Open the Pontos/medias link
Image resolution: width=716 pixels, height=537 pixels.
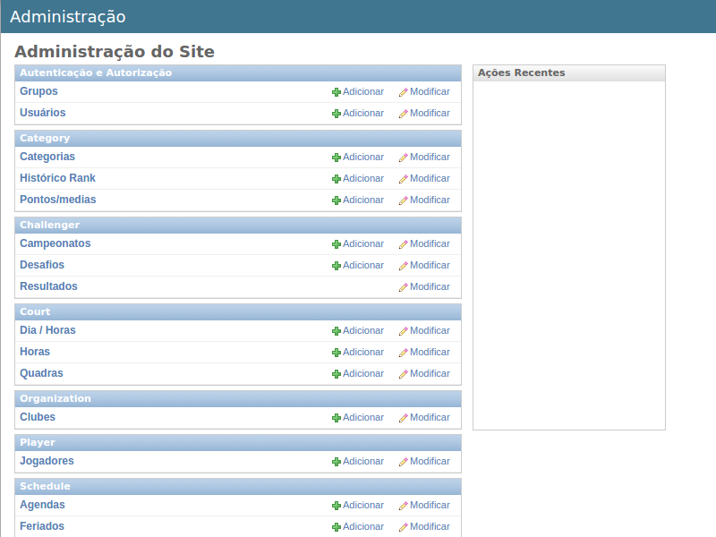click(57, 200)
